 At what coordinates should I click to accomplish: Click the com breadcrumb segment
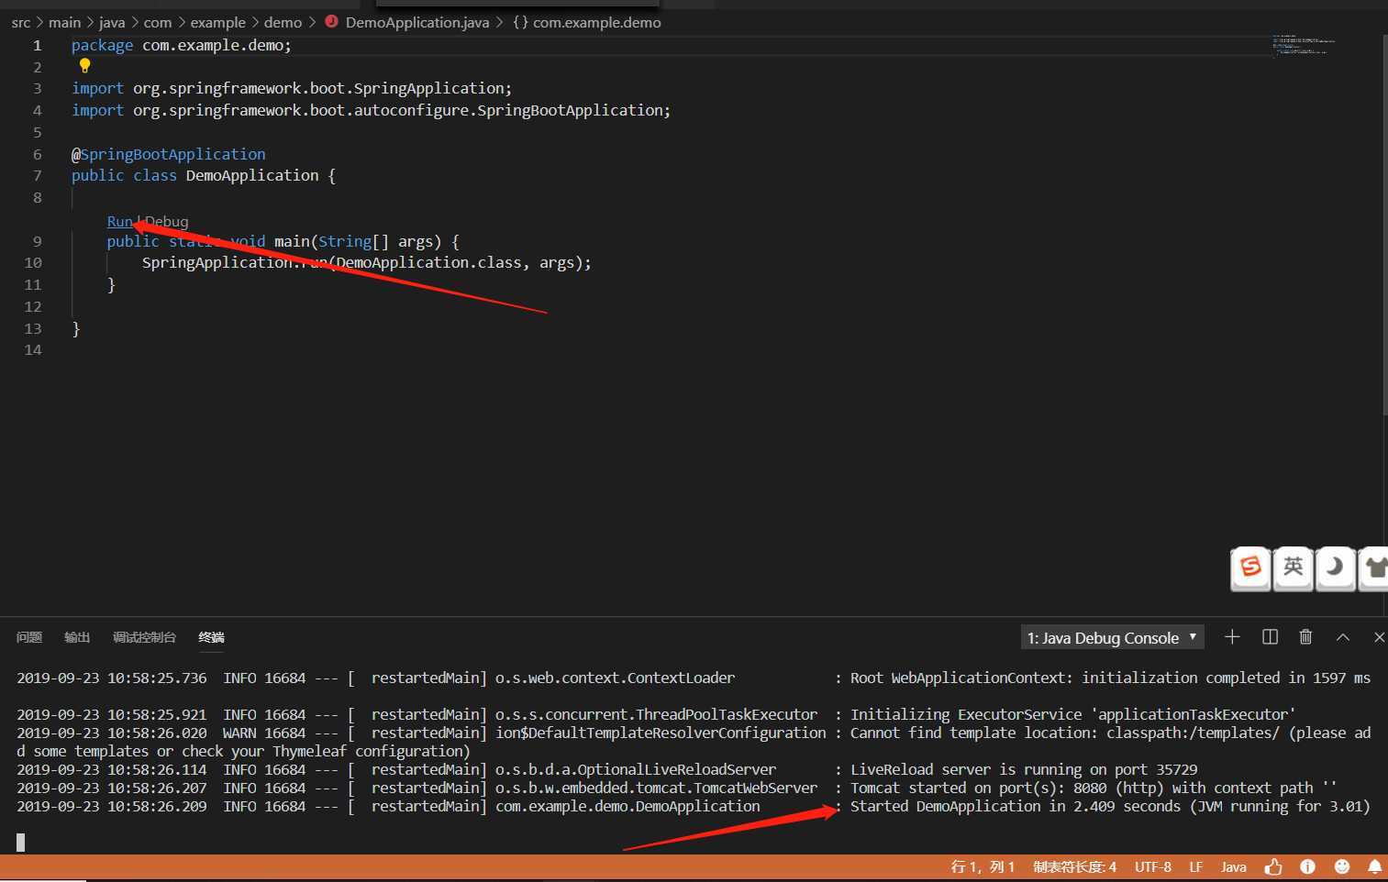point(158,22)
